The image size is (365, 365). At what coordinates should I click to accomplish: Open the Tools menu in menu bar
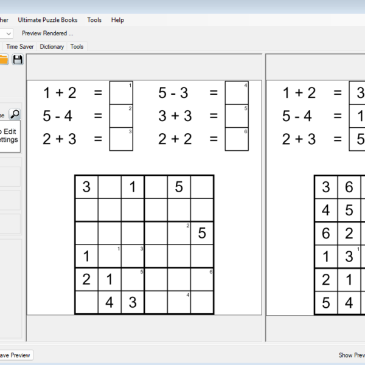tap(94, 19)
